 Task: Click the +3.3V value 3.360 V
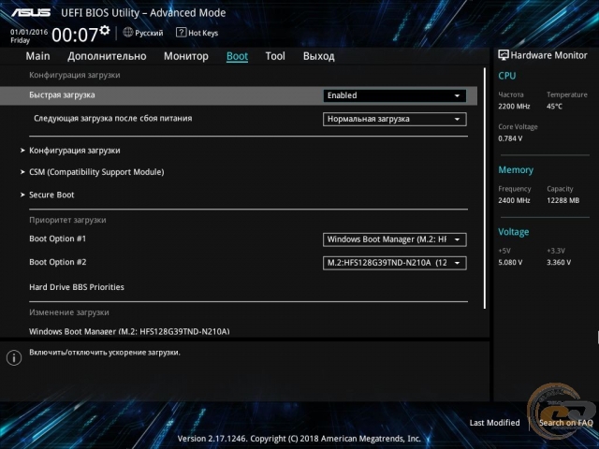coord(559,262)
